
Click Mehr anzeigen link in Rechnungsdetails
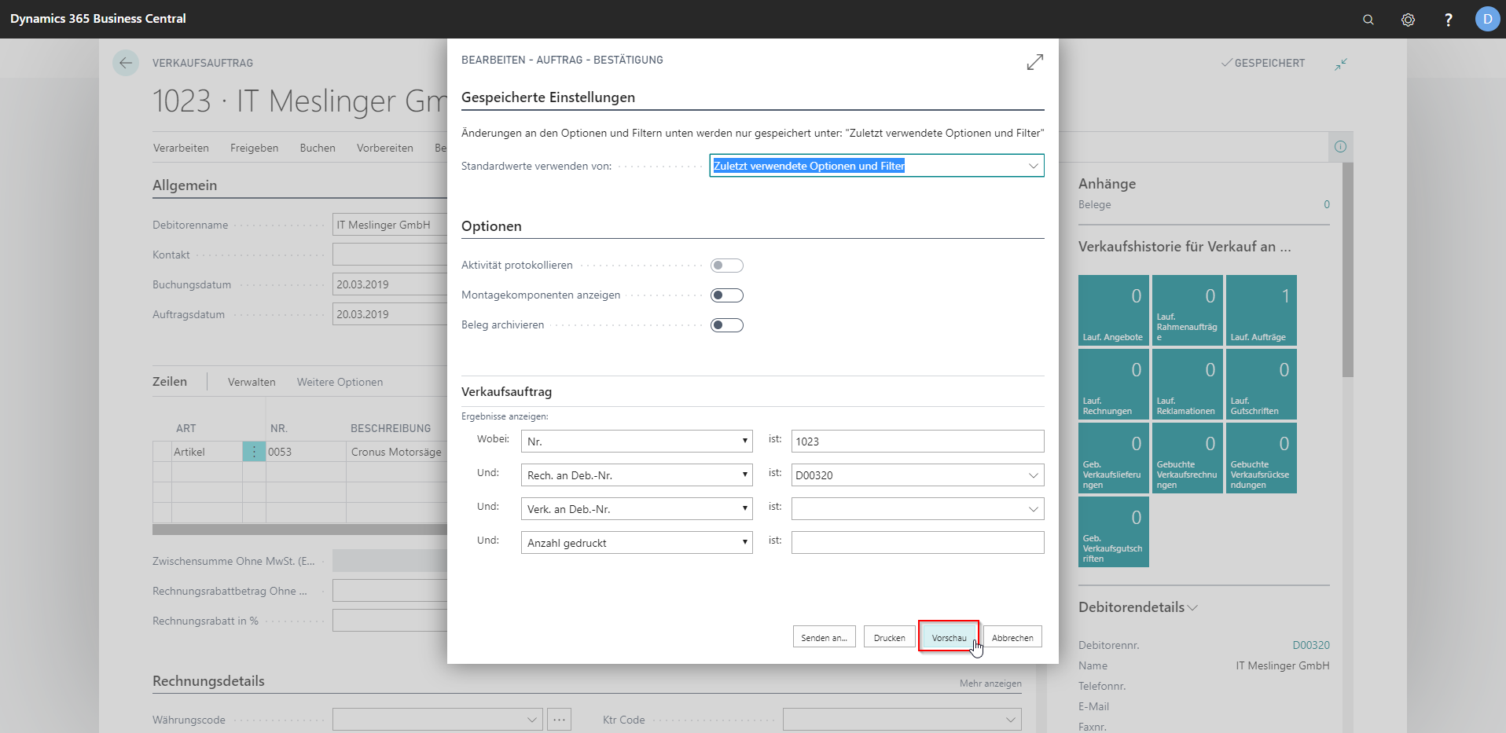pos(990,684)
